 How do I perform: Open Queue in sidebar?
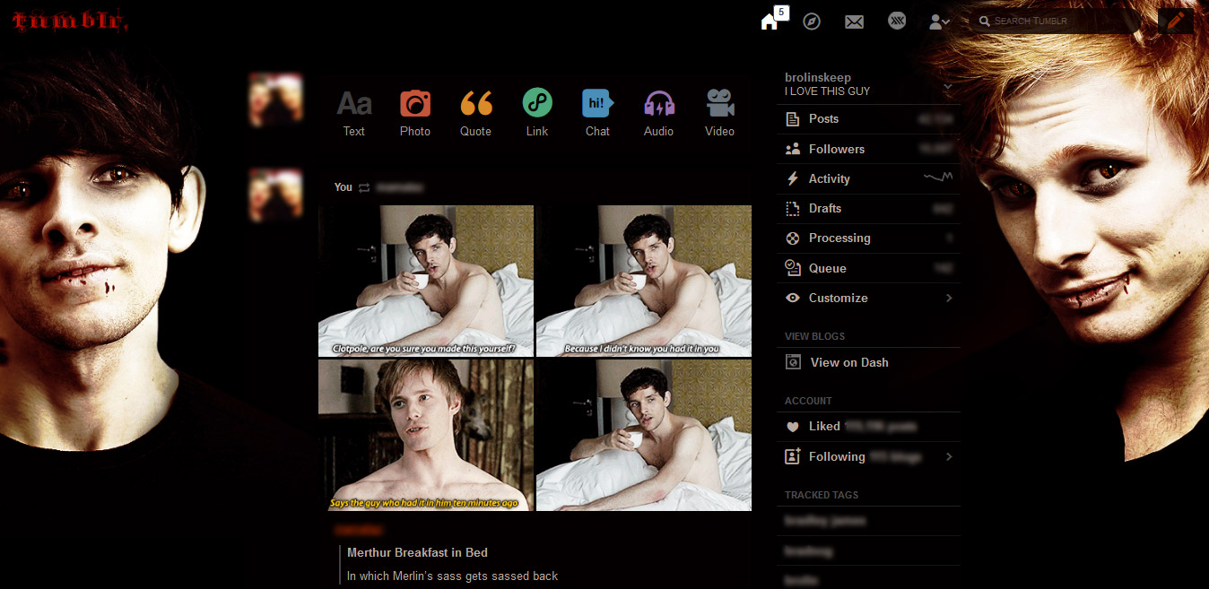(868, 268)
